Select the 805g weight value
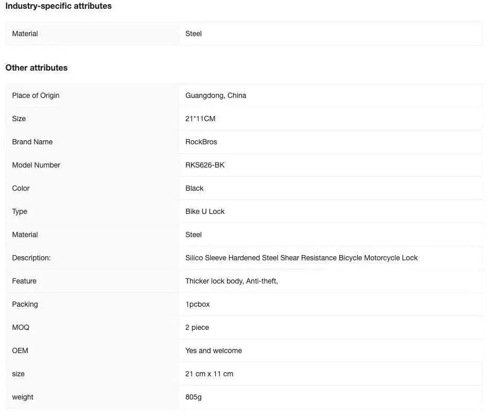The width and height of the screenshot is (488, 417). pyautogui.click(x=194, y=397)
